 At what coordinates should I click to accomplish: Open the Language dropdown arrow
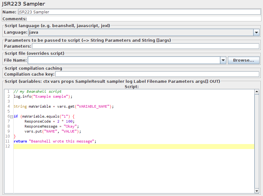(x=256, y=32)
